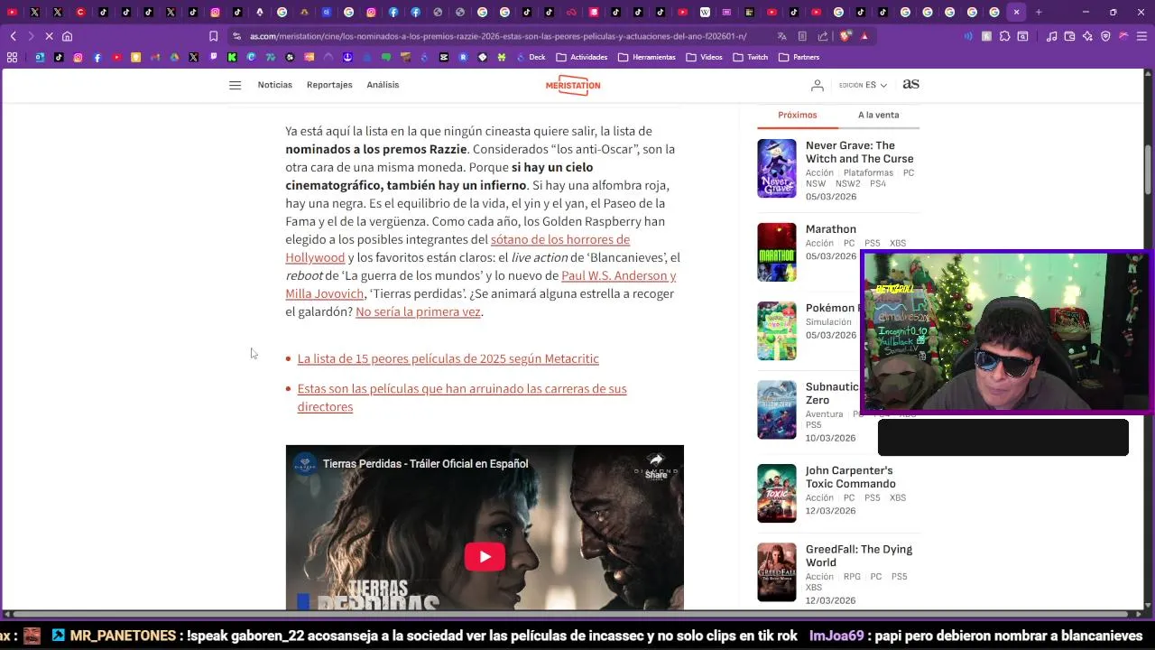
Task: Click the 'Tierras Perdidas - Tráiler Oficial' video title
Action: tap(425, 464)
